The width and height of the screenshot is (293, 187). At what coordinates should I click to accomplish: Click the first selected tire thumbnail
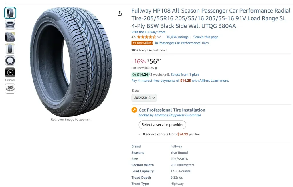pyautogui.click(x=10, y=13)
